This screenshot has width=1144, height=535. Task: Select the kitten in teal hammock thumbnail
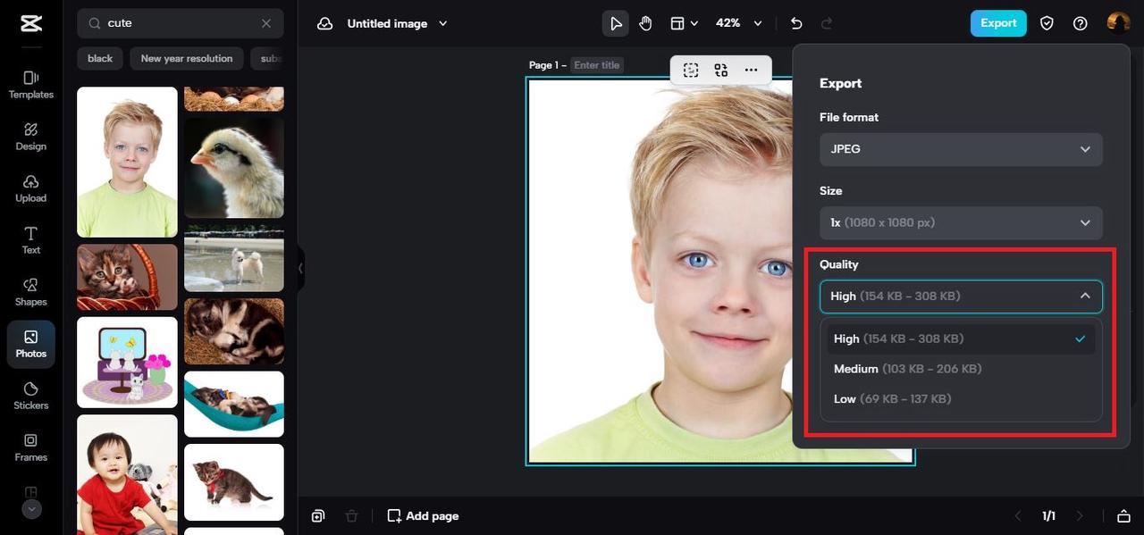[234, 404]
